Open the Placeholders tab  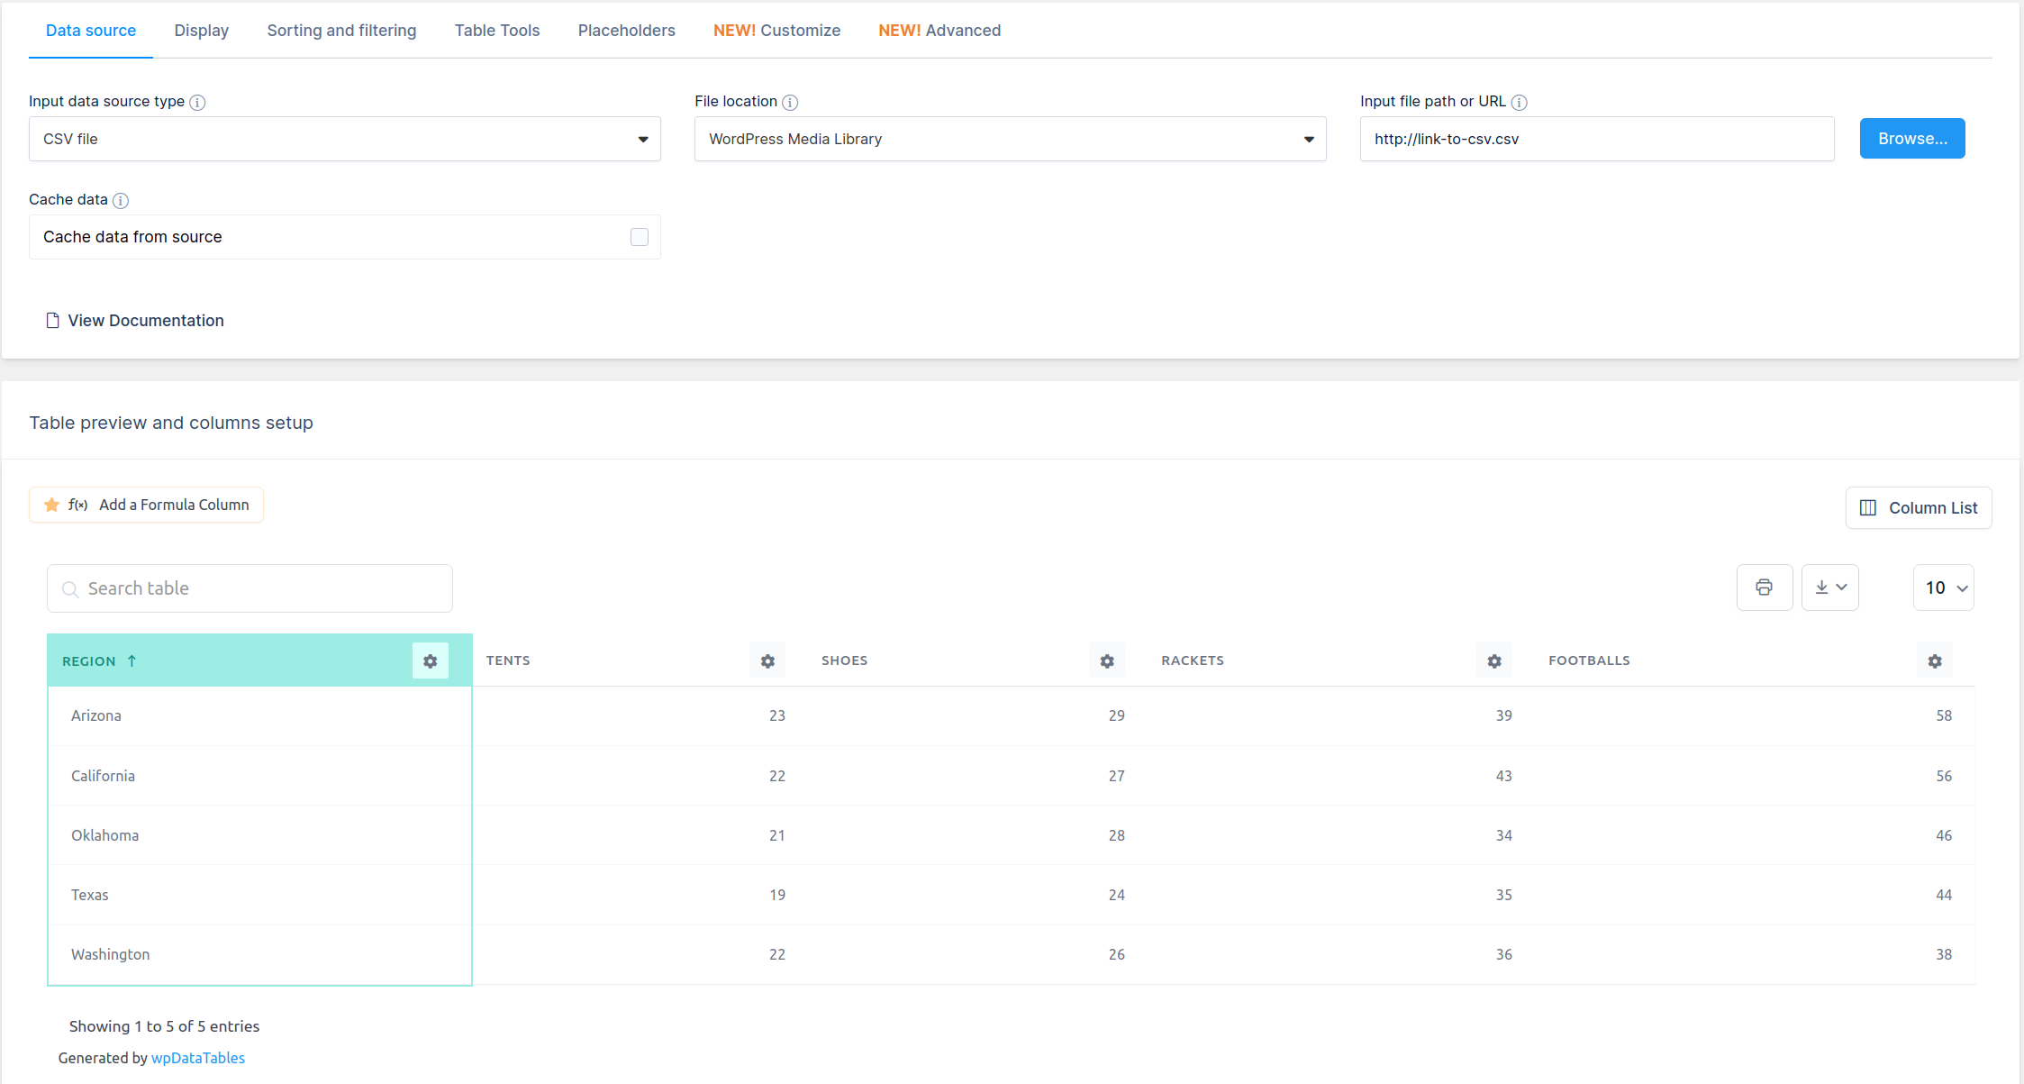[627, 31]
